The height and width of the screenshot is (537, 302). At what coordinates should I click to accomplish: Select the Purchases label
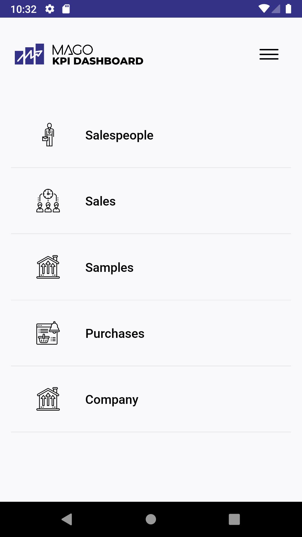pos(115,333)
